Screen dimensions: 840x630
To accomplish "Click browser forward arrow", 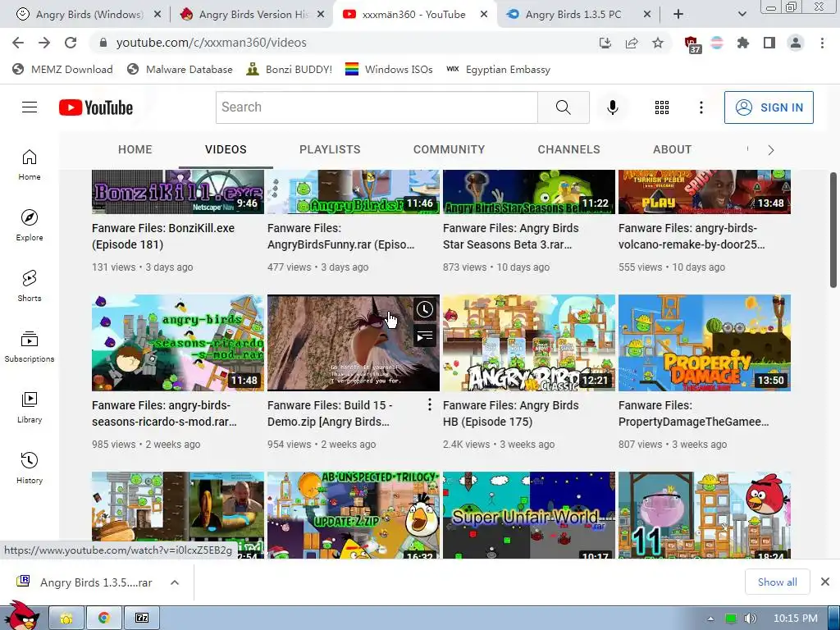I will (44, 43).
